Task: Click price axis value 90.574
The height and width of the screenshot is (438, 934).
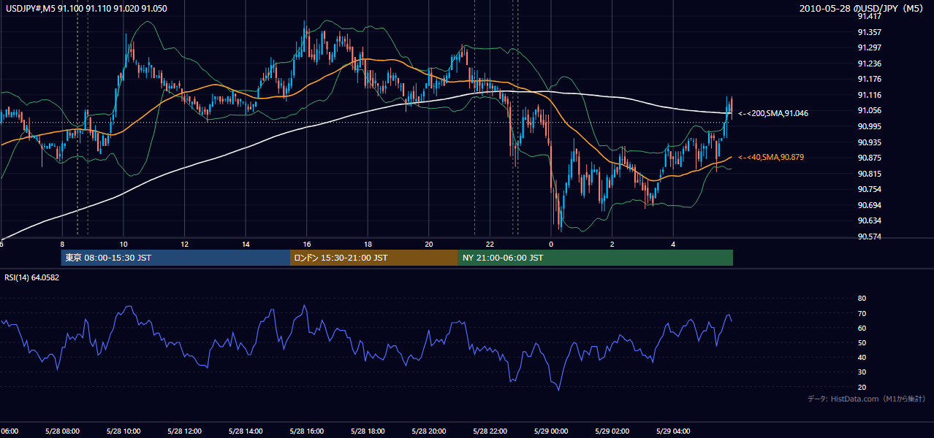Action: click(x=870, y=237)
